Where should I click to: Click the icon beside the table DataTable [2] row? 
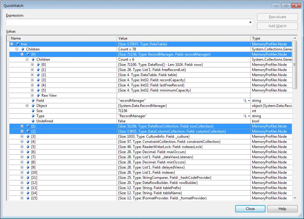point(38,75)
